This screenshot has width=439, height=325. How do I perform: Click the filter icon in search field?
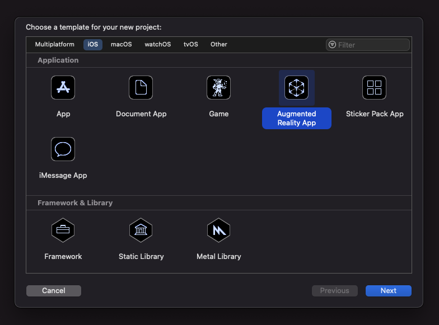333,45
